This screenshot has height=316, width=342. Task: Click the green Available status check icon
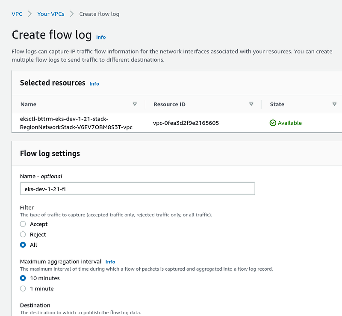pyautogui.click(x=273, y=123)
